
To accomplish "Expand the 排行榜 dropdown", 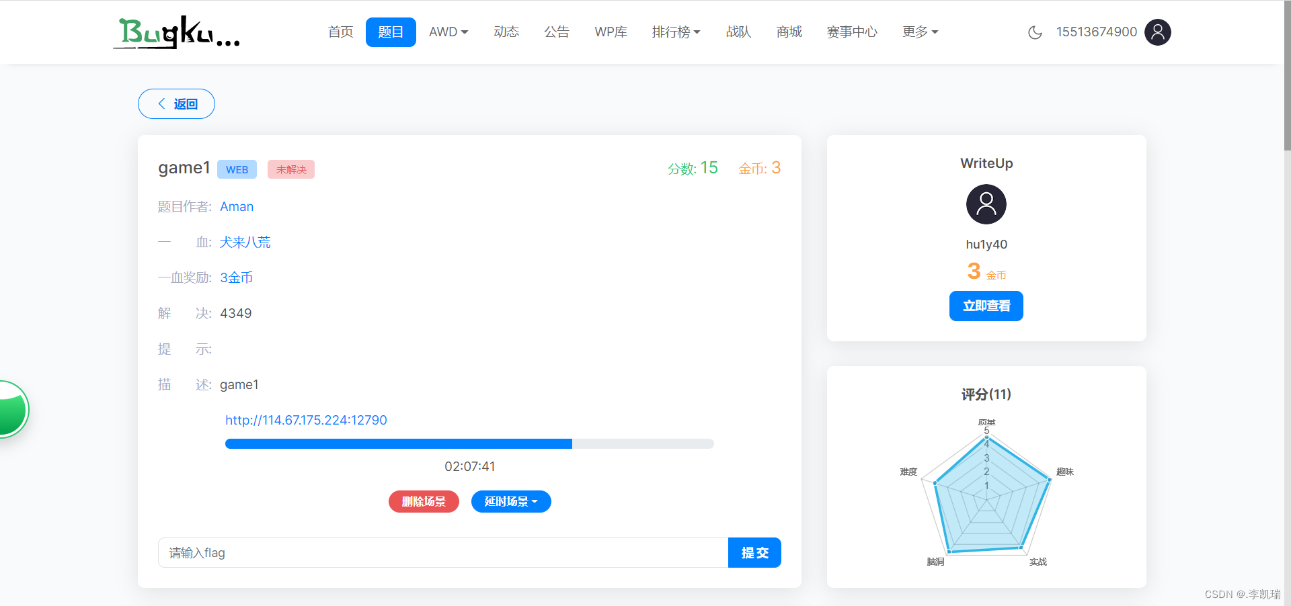I will 676,32.
